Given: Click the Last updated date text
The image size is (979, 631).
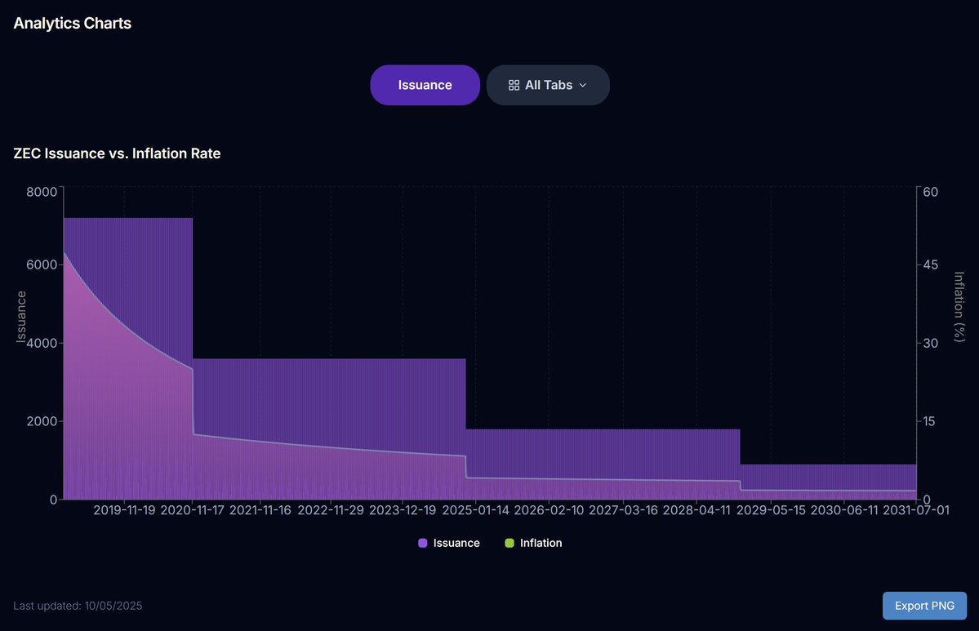Looking at the screenshot, I should coord(78,606).
